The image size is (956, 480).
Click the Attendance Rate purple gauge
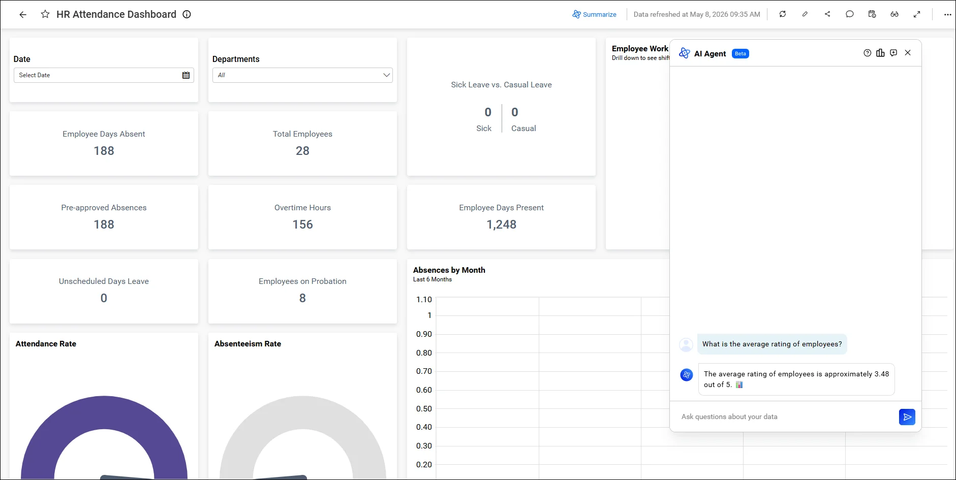tap(104, 411)
